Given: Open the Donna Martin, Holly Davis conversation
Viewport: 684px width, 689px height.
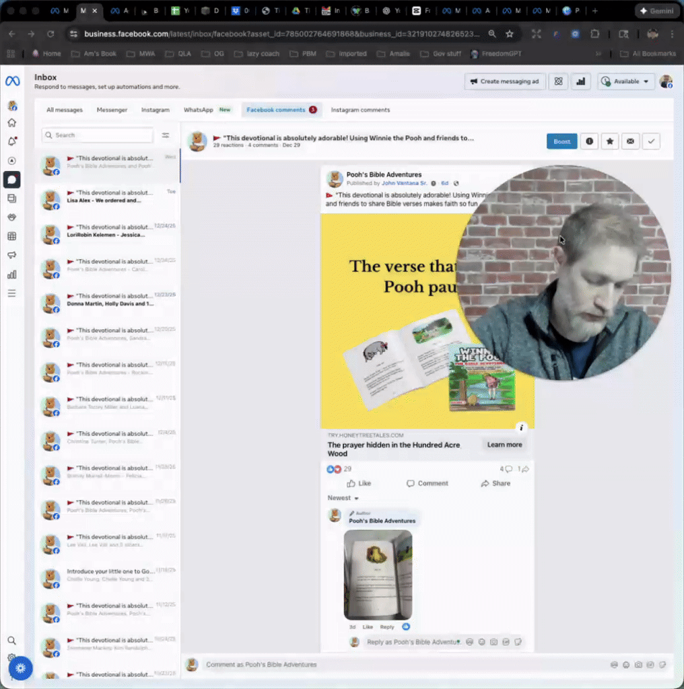Looking at the screenshot, I should tap(108, 303).
